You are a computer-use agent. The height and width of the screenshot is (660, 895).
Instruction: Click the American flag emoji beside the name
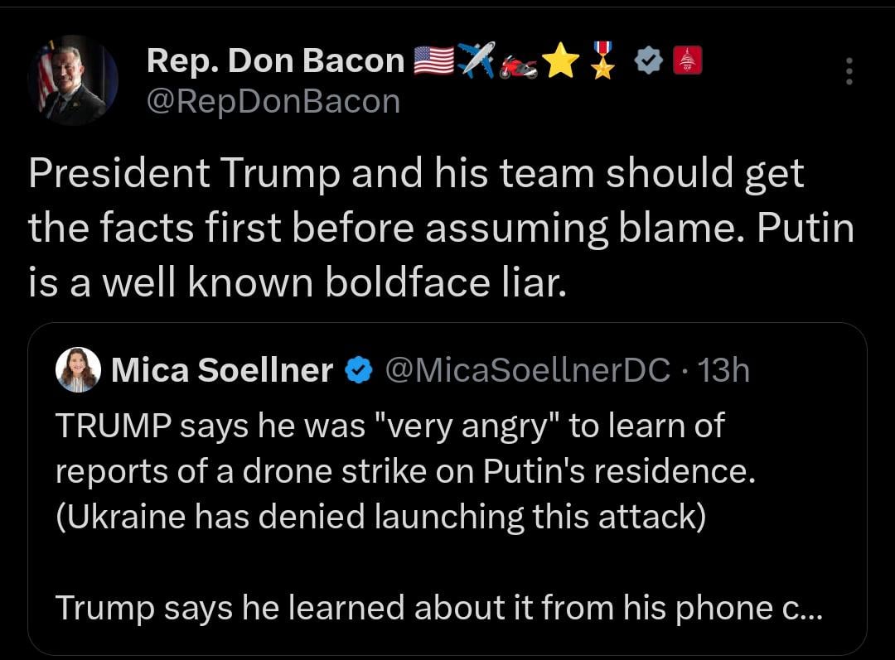[x=433, y=60]
